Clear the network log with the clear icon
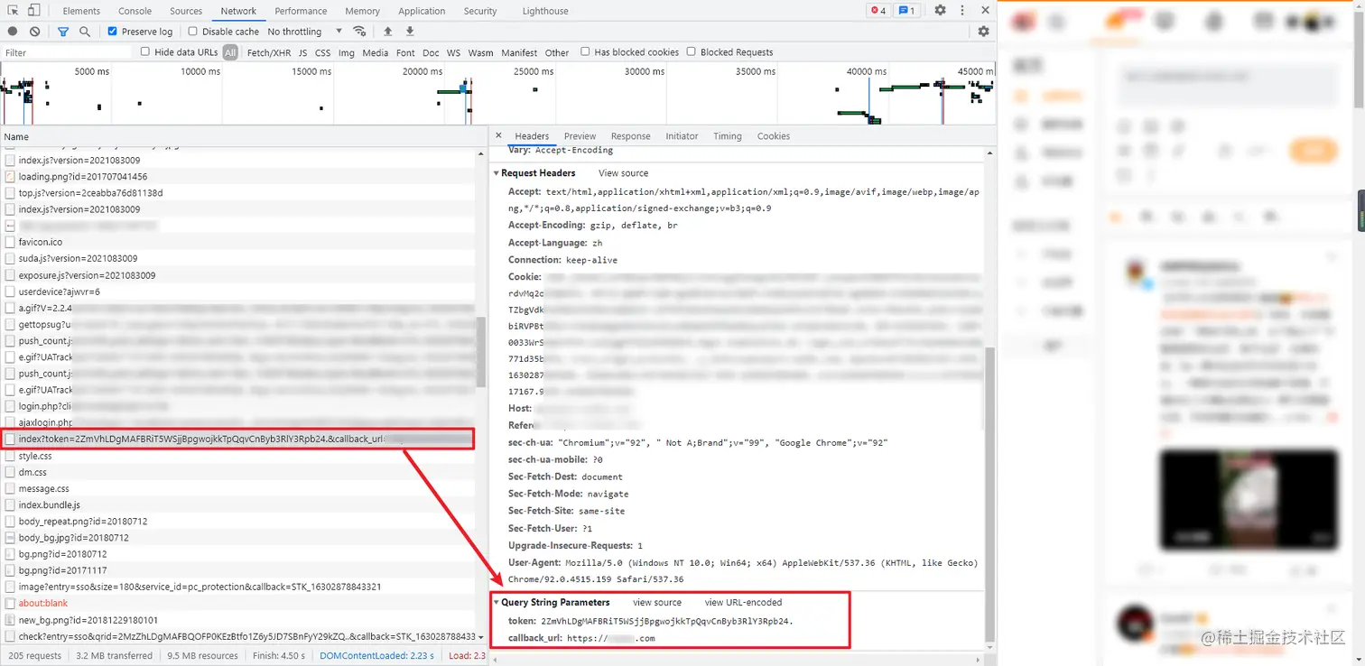This screenshot has width=1365, height=666. click(34, 32)
